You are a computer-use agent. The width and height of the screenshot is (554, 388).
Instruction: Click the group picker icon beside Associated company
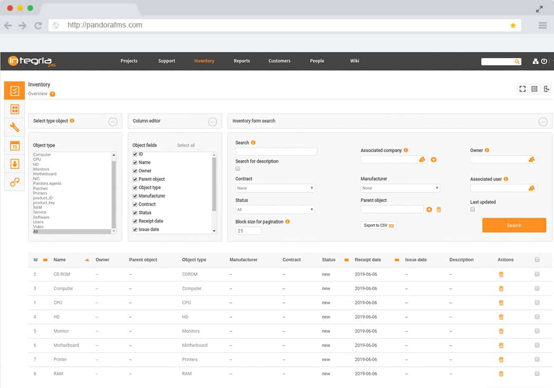pyautogui.click(x=422, y=159)
